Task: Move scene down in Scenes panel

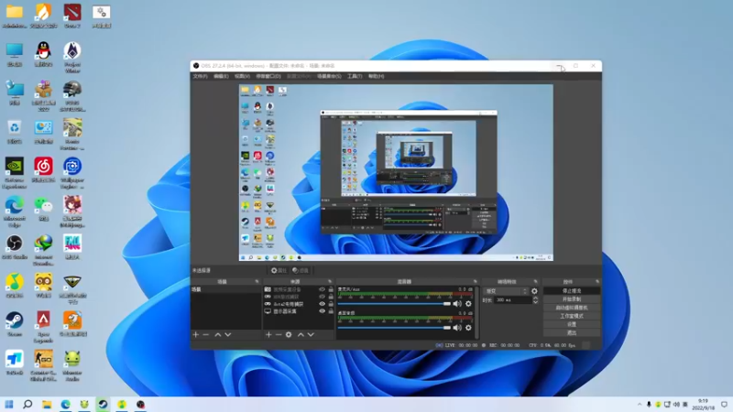Action: click(227, 334)
